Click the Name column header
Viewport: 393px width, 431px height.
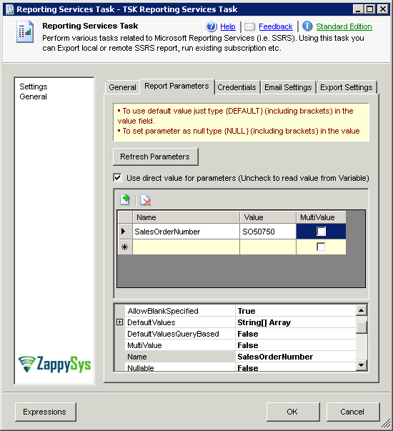(x=186, y=217)
